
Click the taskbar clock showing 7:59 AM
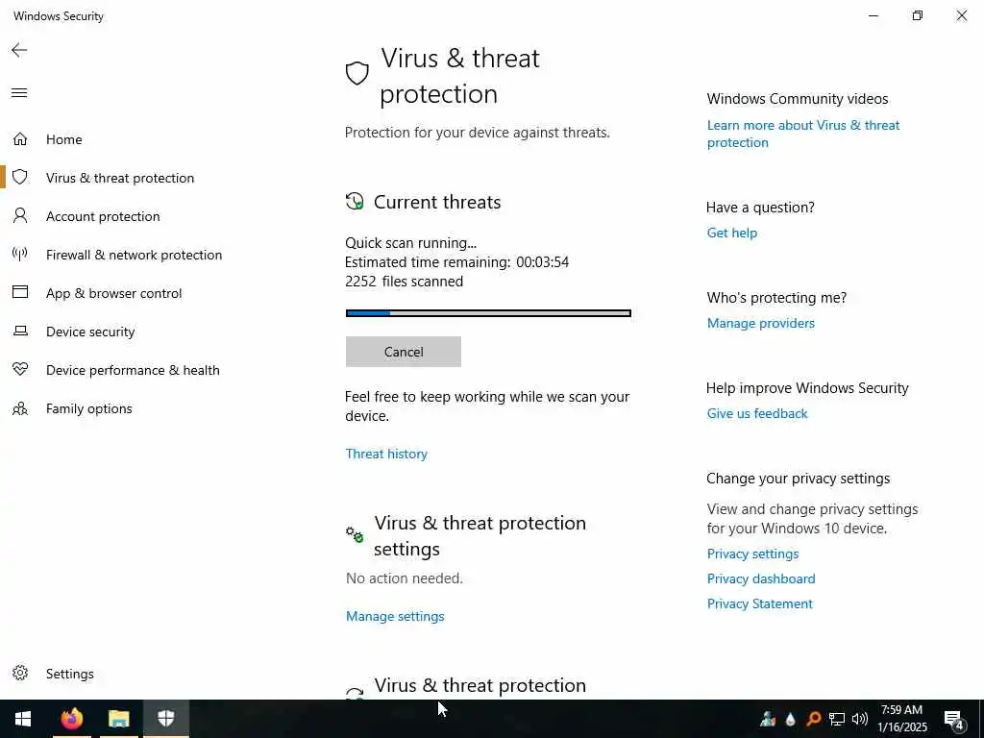(x=901, y=719)
